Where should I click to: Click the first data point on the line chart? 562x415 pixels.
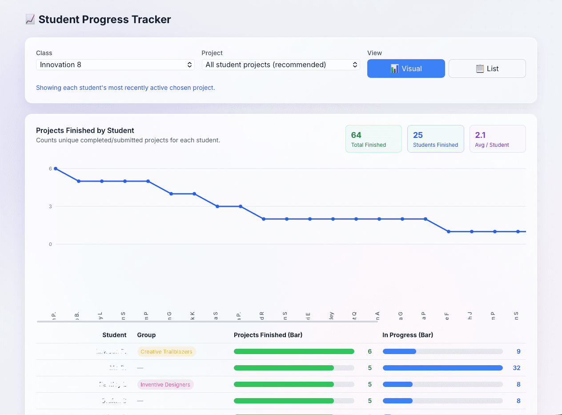coord(56,169)
